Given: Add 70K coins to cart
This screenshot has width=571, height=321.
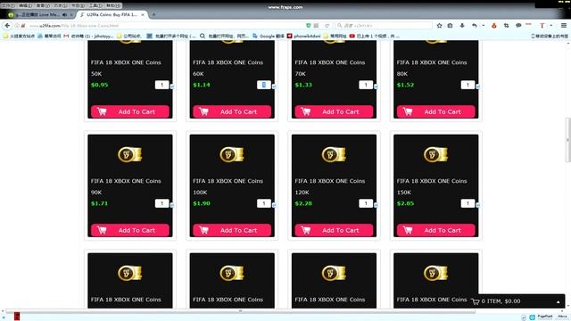Looking at the screenshot, I should (334, 111).
